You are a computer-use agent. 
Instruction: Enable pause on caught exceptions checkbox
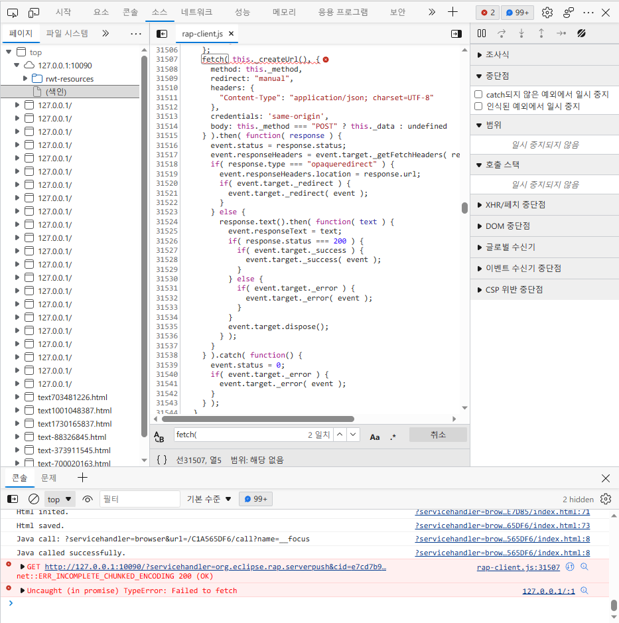pyautogui.click(x=478, y=106)
